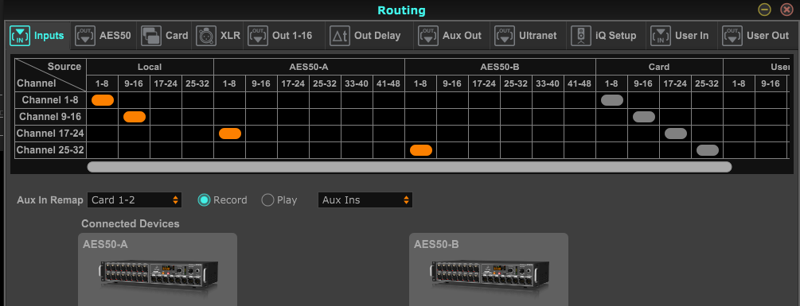
Task: Open the Ultranet tab
Action: tap(528, 36)
